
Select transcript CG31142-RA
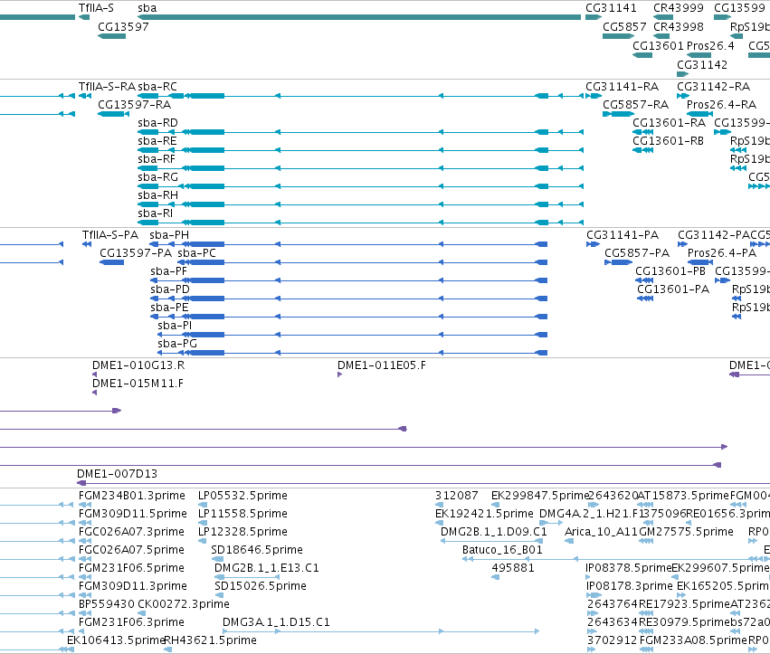(682, 96)
